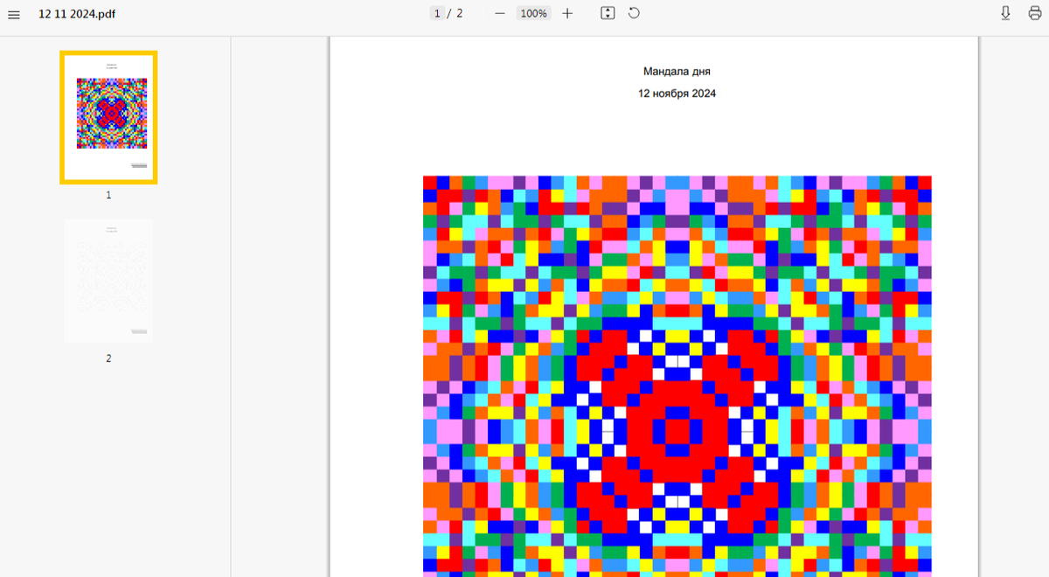Click the total page count 2
1049x577 pixels.
tap(460, 13)
